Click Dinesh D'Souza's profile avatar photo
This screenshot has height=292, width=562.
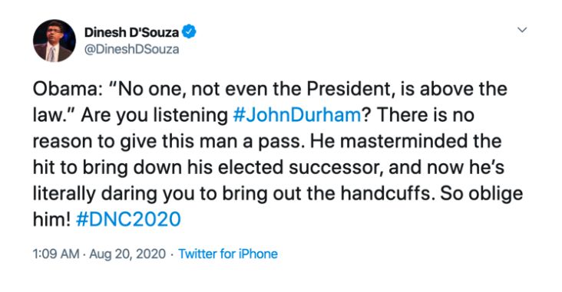(54, 41)
